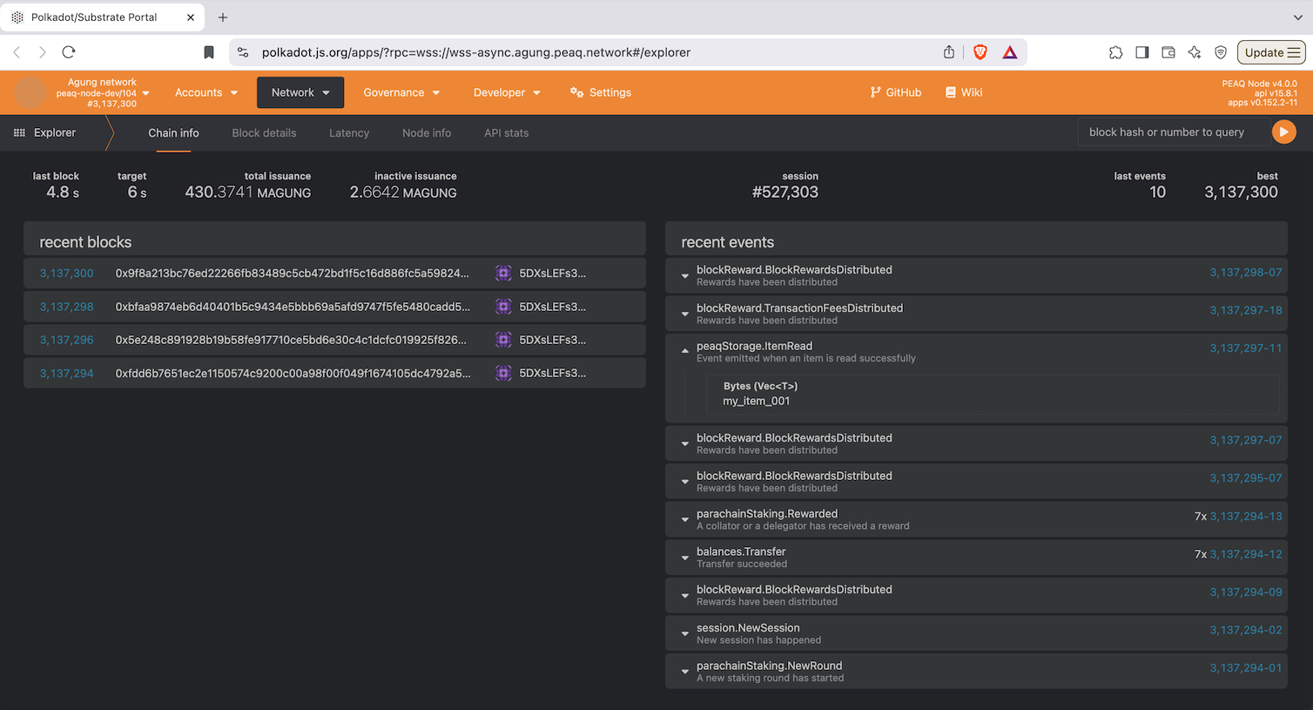The image size is (1313, 710).
Task: Open a new browser tab
Action: click(223, 17)
